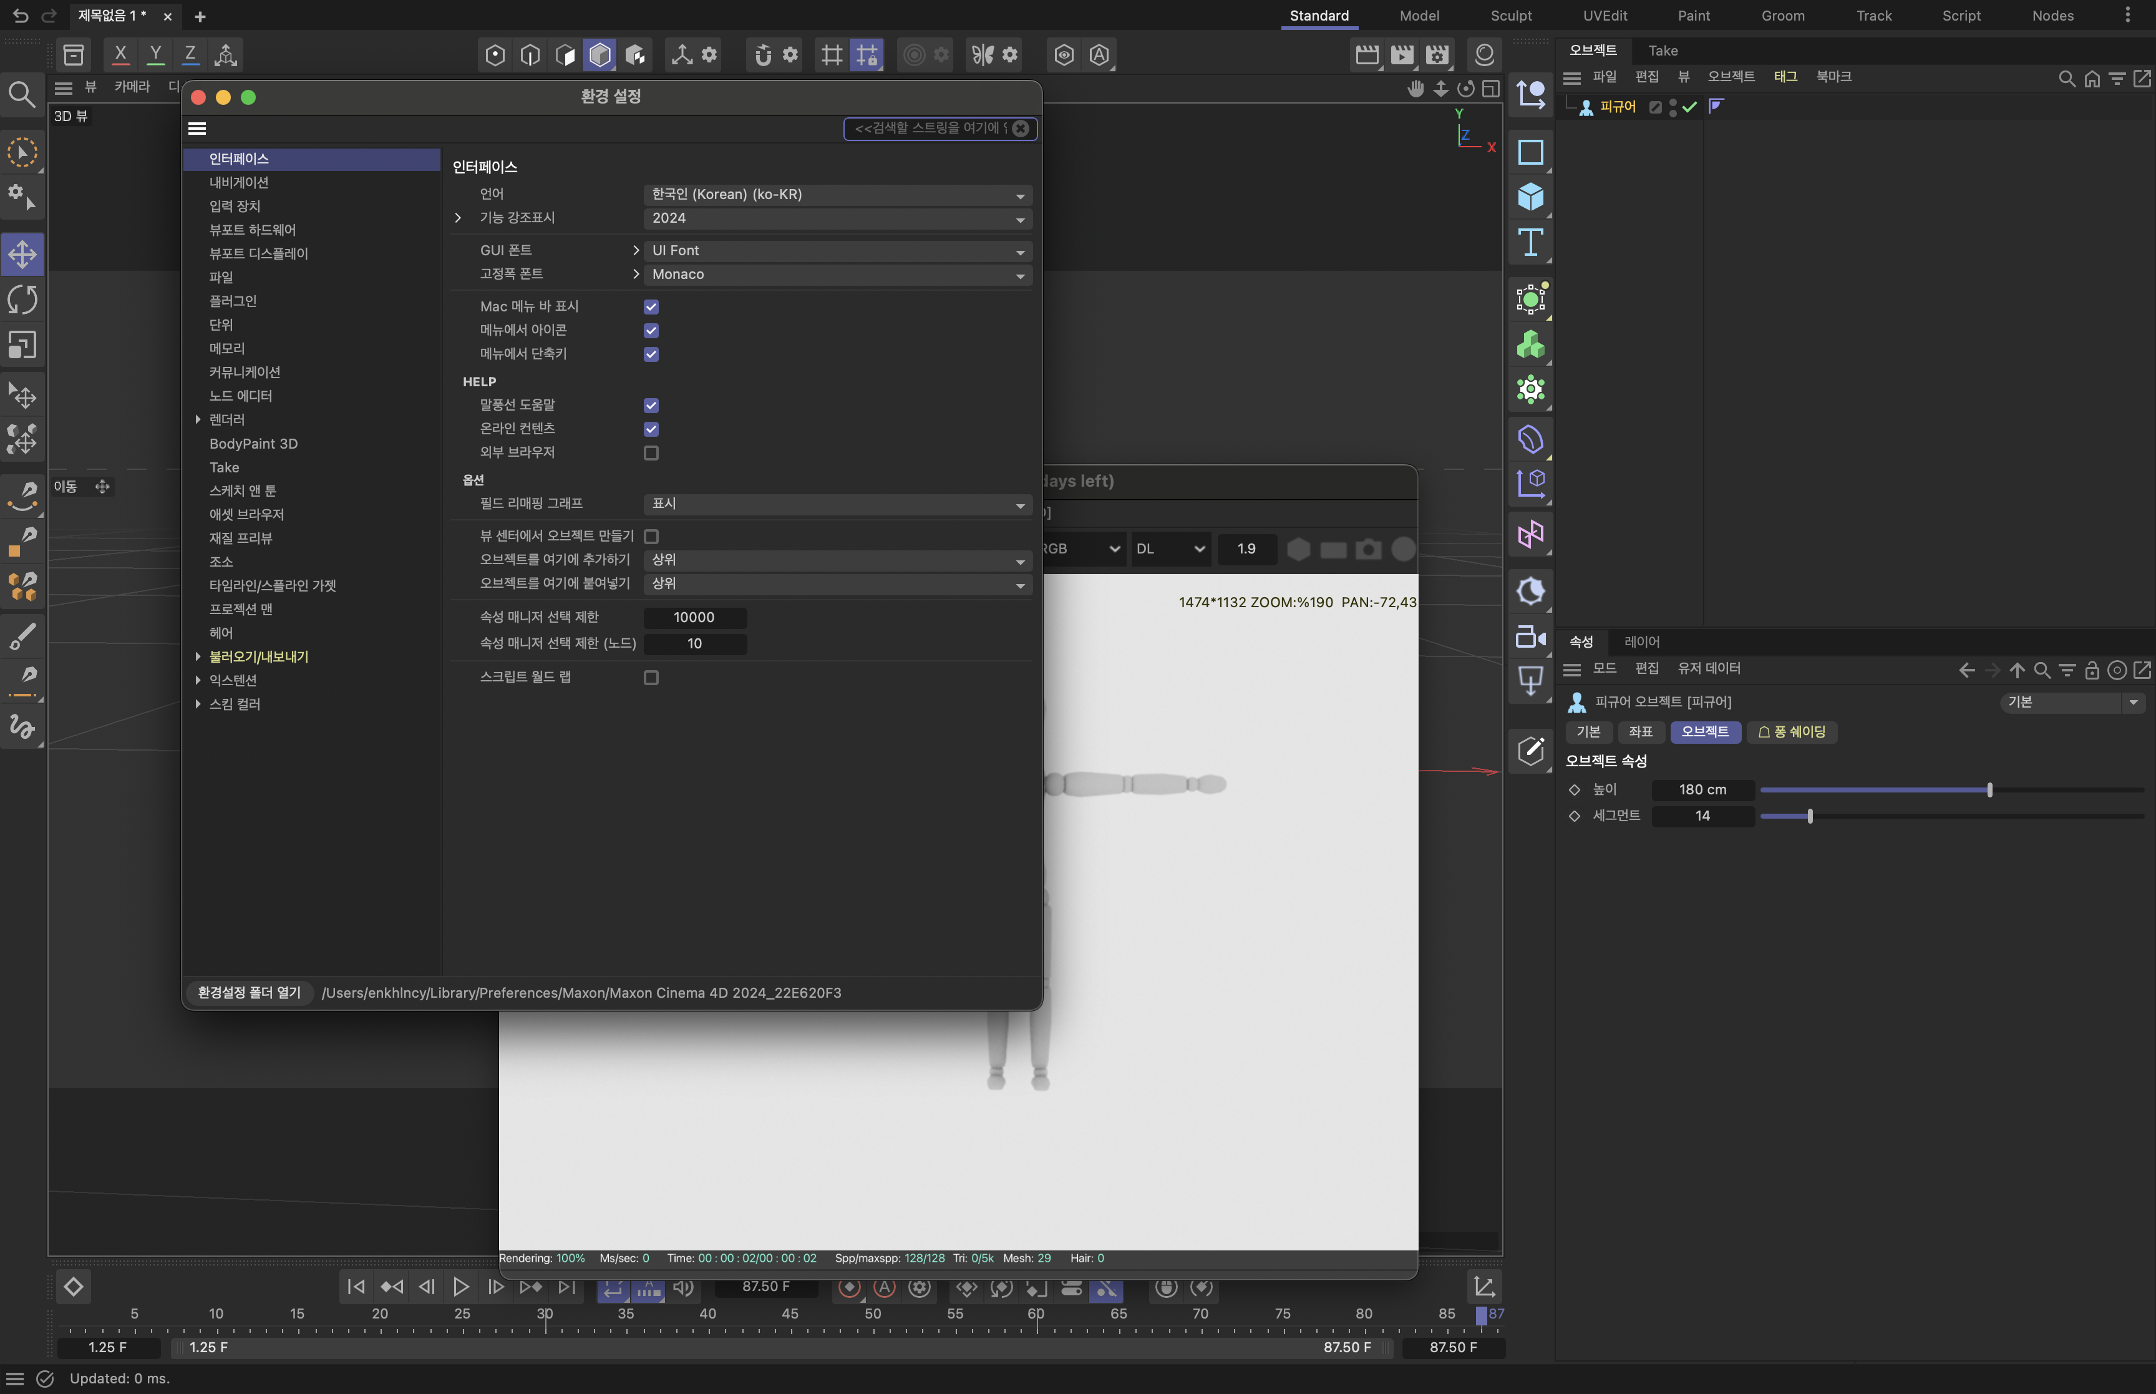Enable 외부 브라우저 checkbox

[x=651, y=452]
